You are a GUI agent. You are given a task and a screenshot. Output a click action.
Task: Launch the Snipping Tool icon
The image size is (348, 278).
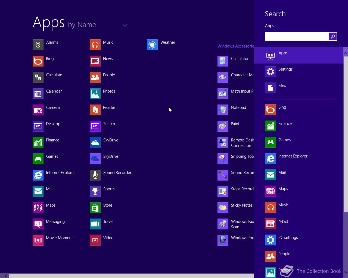[223, 159]
